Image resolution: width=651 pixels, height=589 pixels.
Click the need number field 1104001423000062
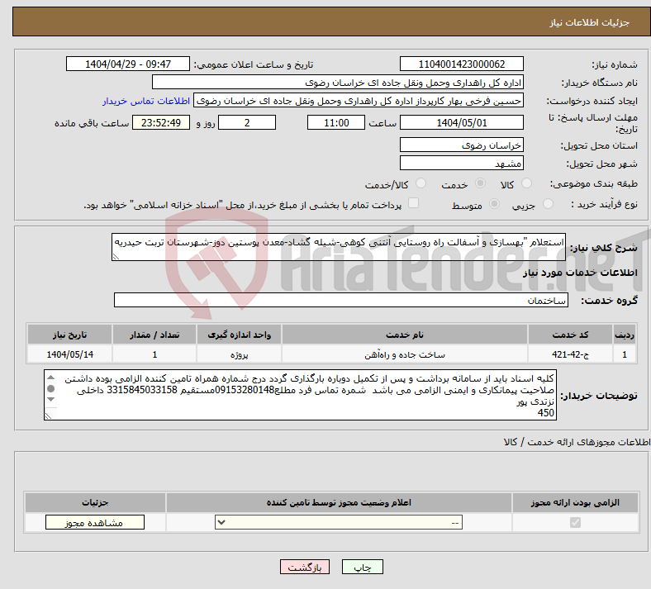461,64
